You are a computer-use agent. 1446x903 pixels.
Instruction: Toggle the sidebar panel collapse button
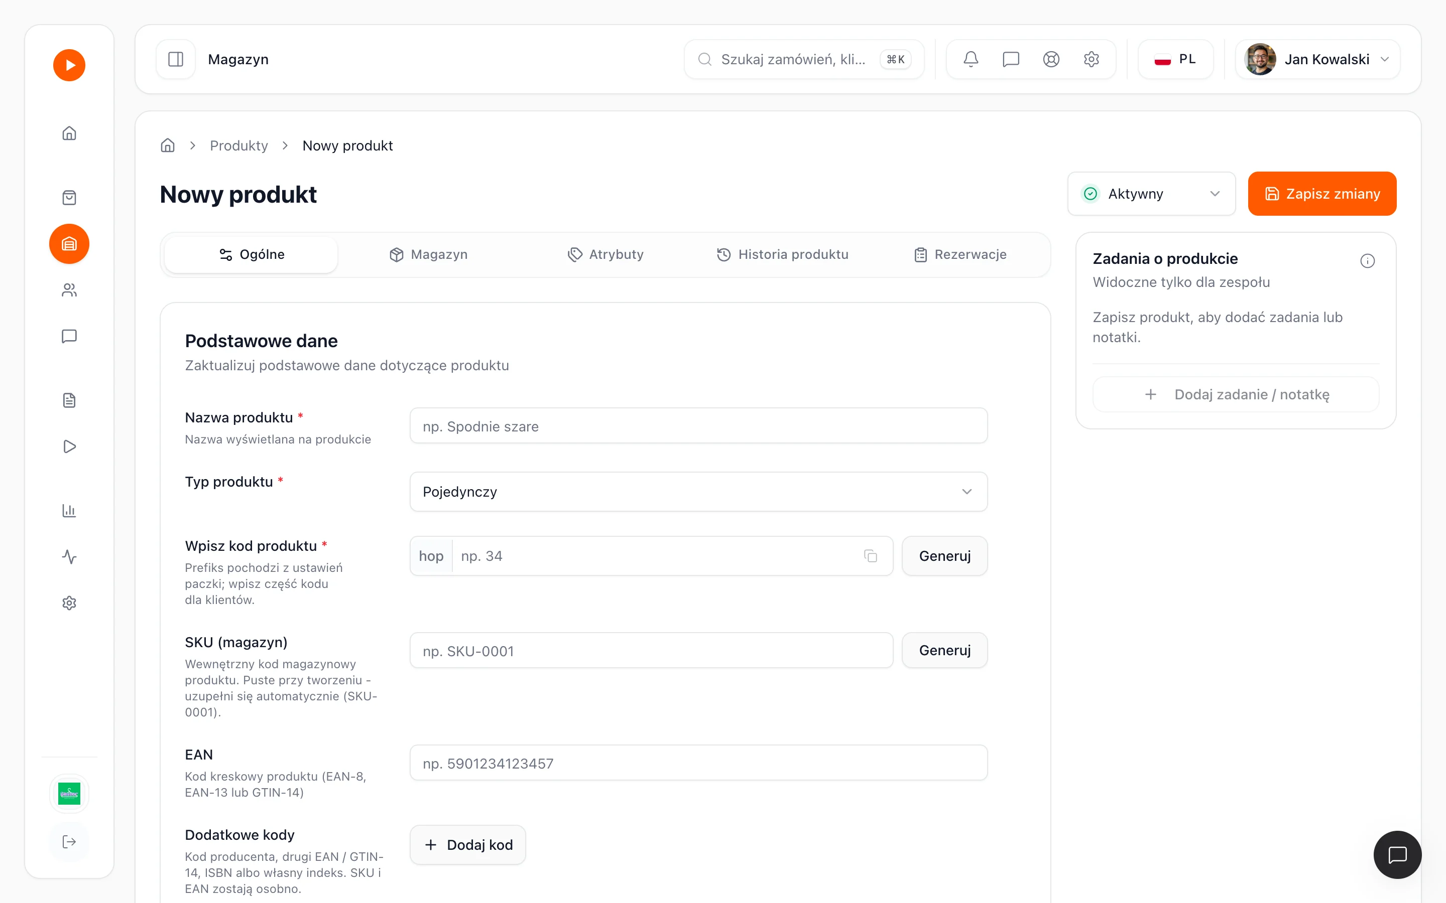point(176,59)
